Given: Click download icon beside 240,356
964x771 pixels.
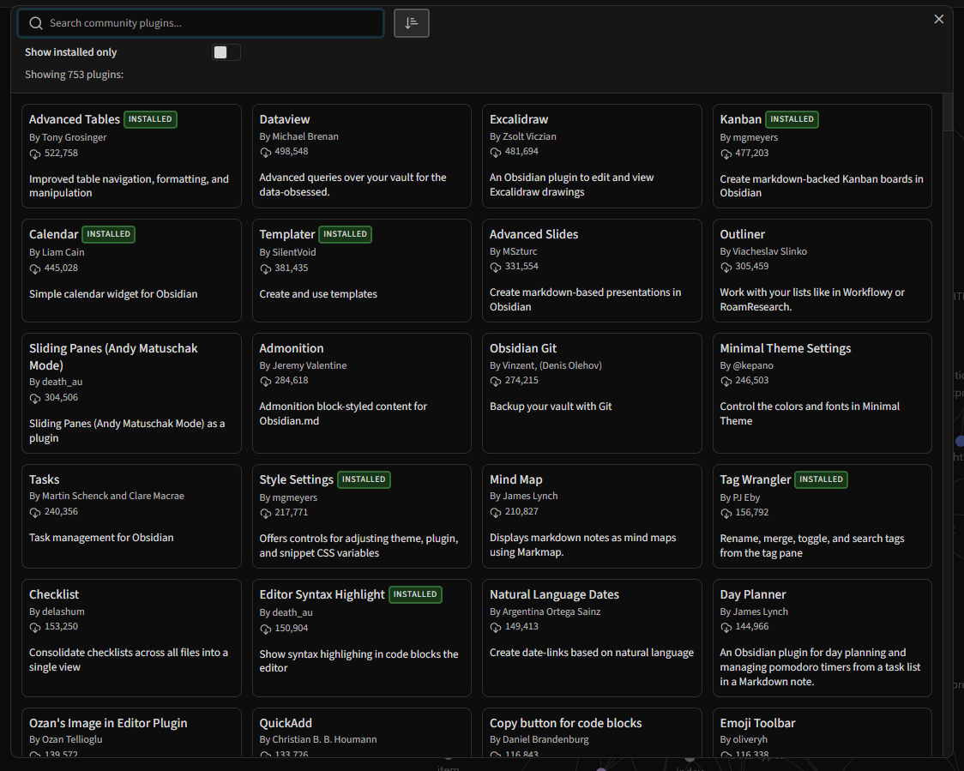Looking at the screenshot, I should coord(35,512).
